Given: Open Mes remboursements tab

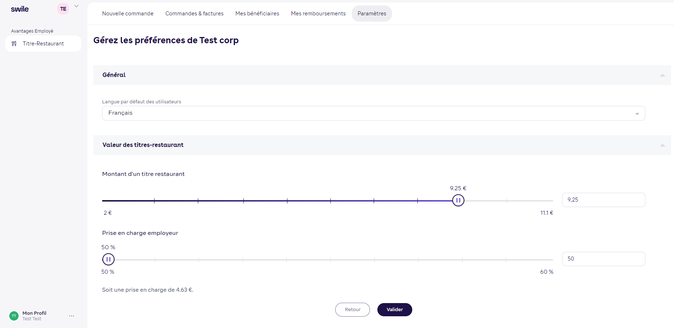Looking at the screenshot, I should pos(318,14).
